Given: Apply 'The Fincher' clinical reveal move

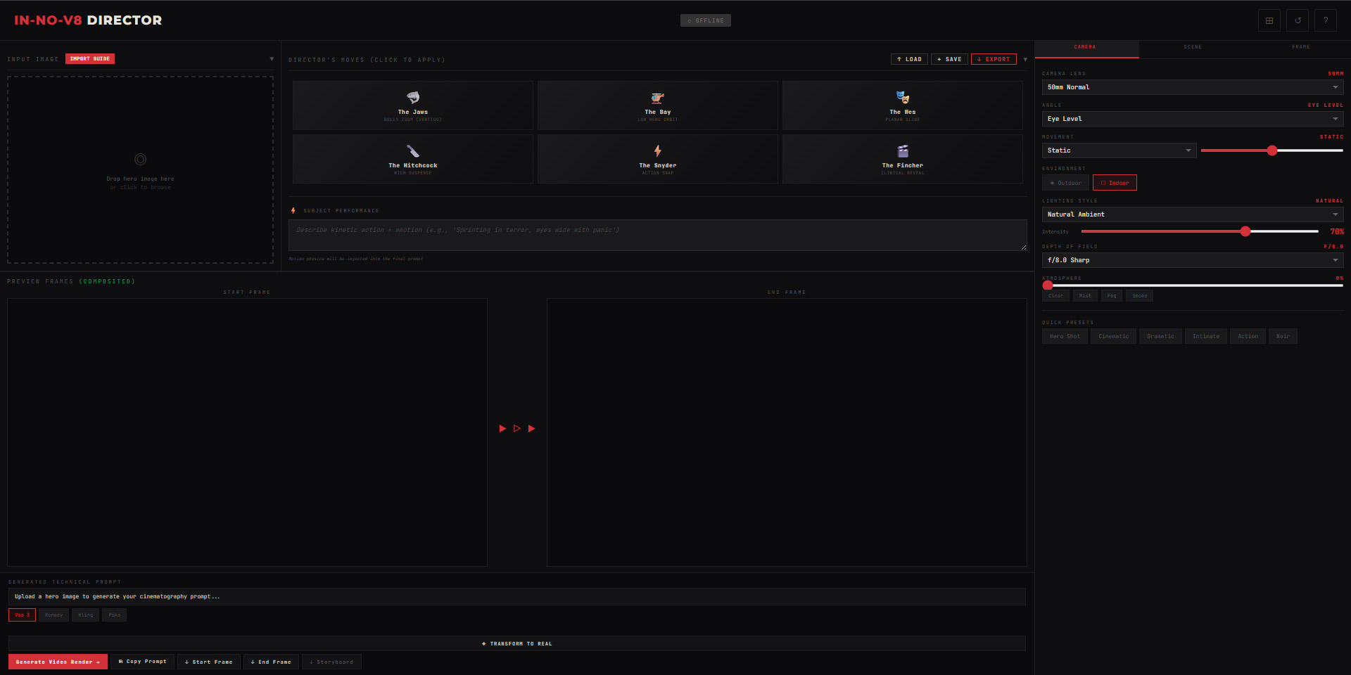Looking at the screenshot, I should click(x=902, y=158).
